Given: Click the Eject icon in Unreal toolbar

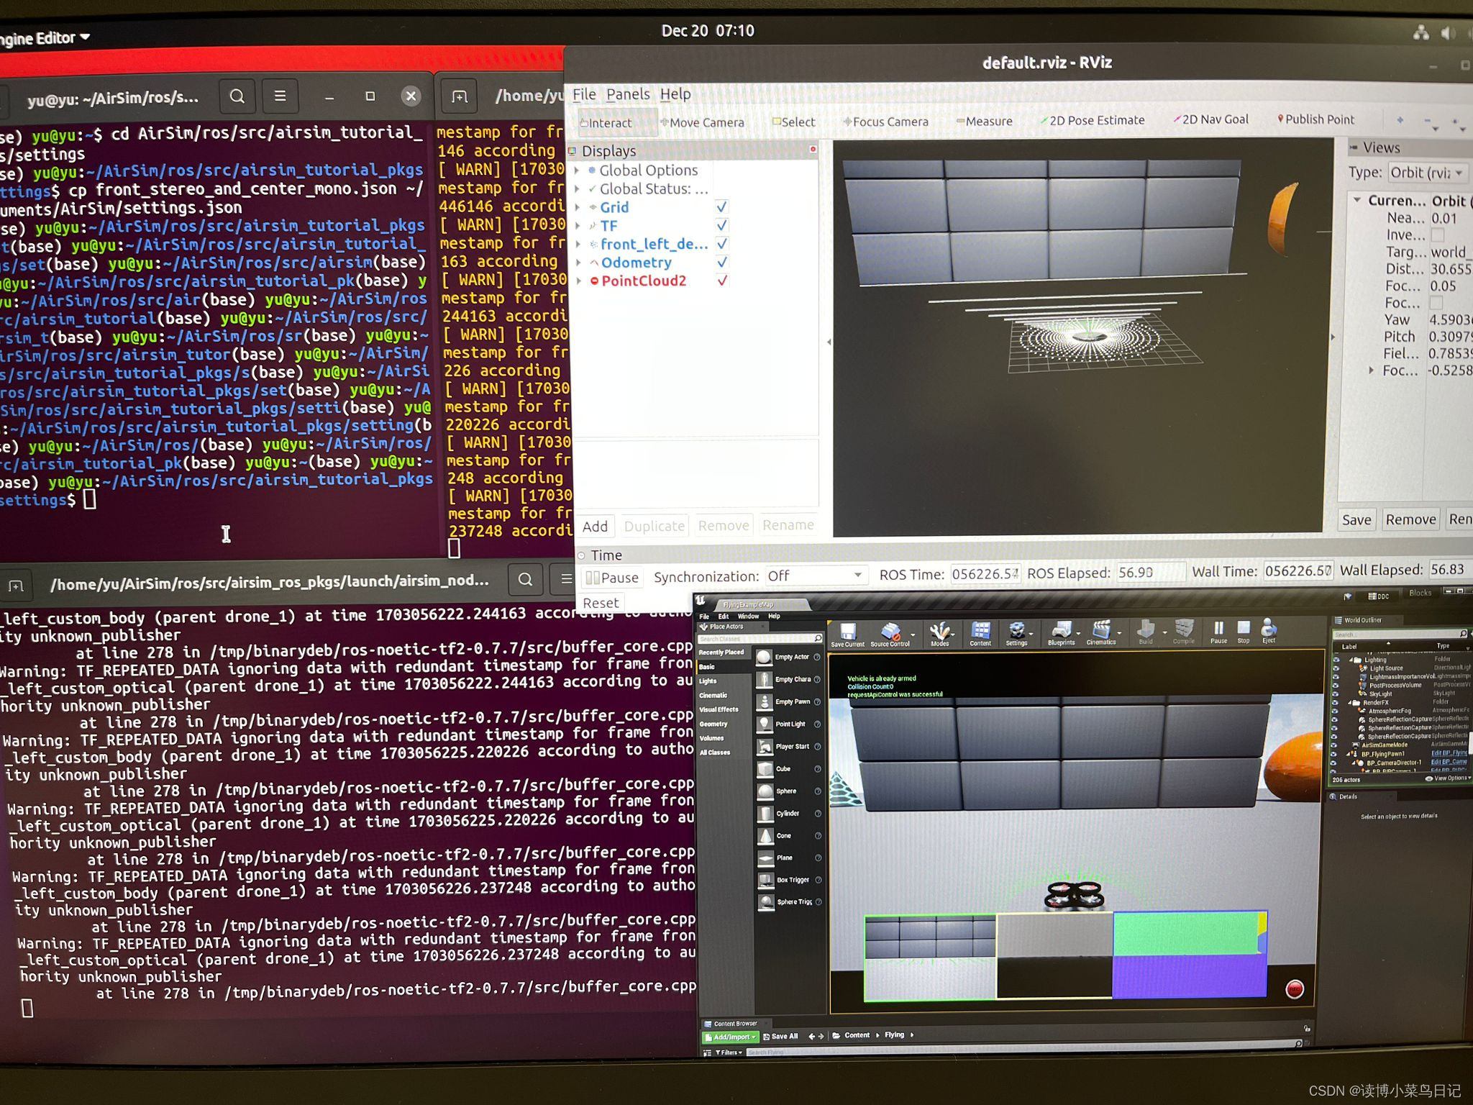Looking at the screenshot, I should pos(1269,629).
